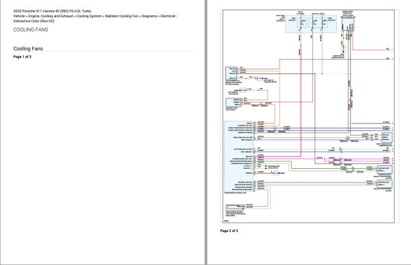Click the dashed fuse block atop the diagram
Screen dimensions: 411x265
(x=311, y=24)
